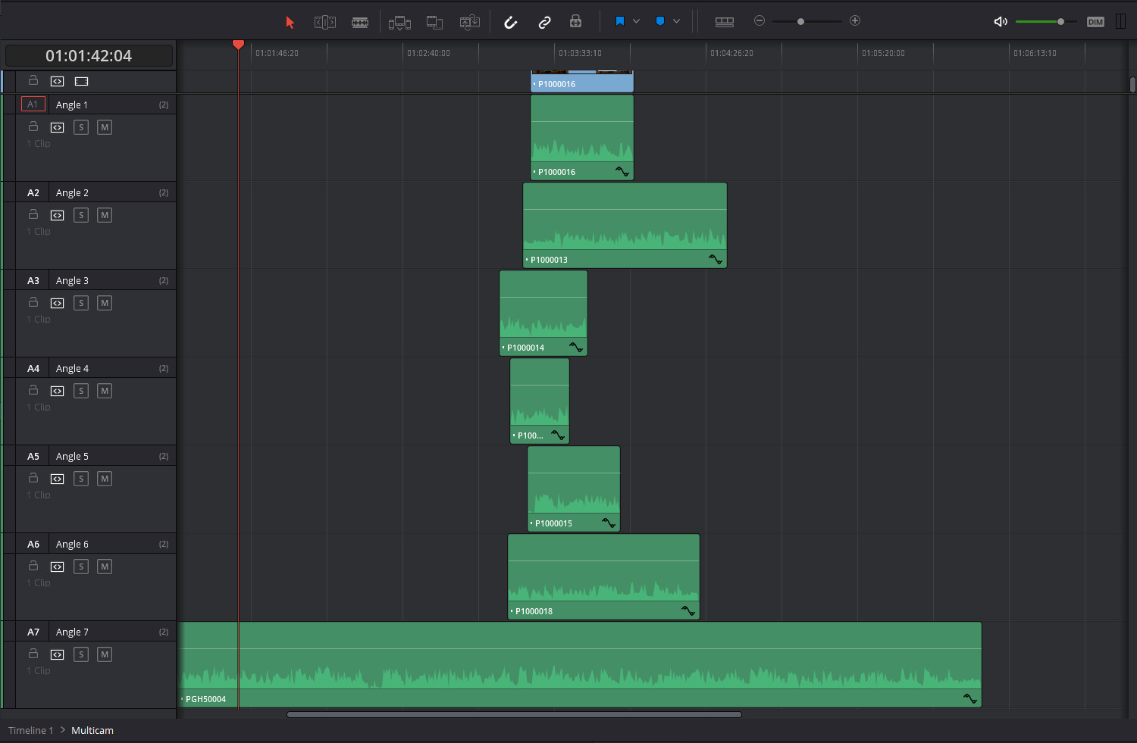
Task: Mute the Angle 2 track
Action: click(x=105, y=215)
